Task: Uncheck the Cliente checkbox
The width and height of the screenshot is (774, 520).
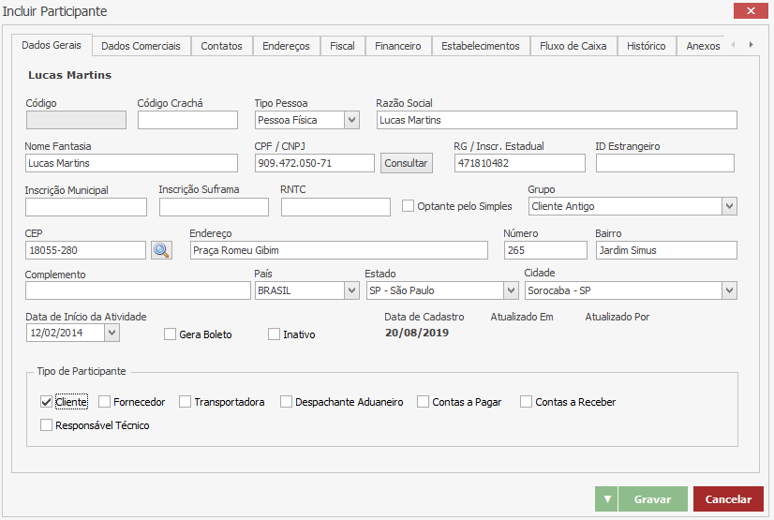Action: [47, 402]
